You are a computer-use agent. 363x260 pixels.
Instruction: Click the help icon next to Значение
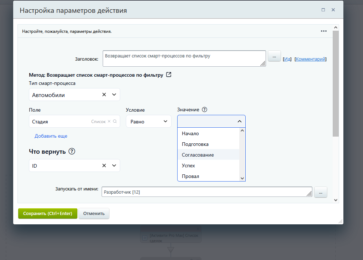coord(204,109)
